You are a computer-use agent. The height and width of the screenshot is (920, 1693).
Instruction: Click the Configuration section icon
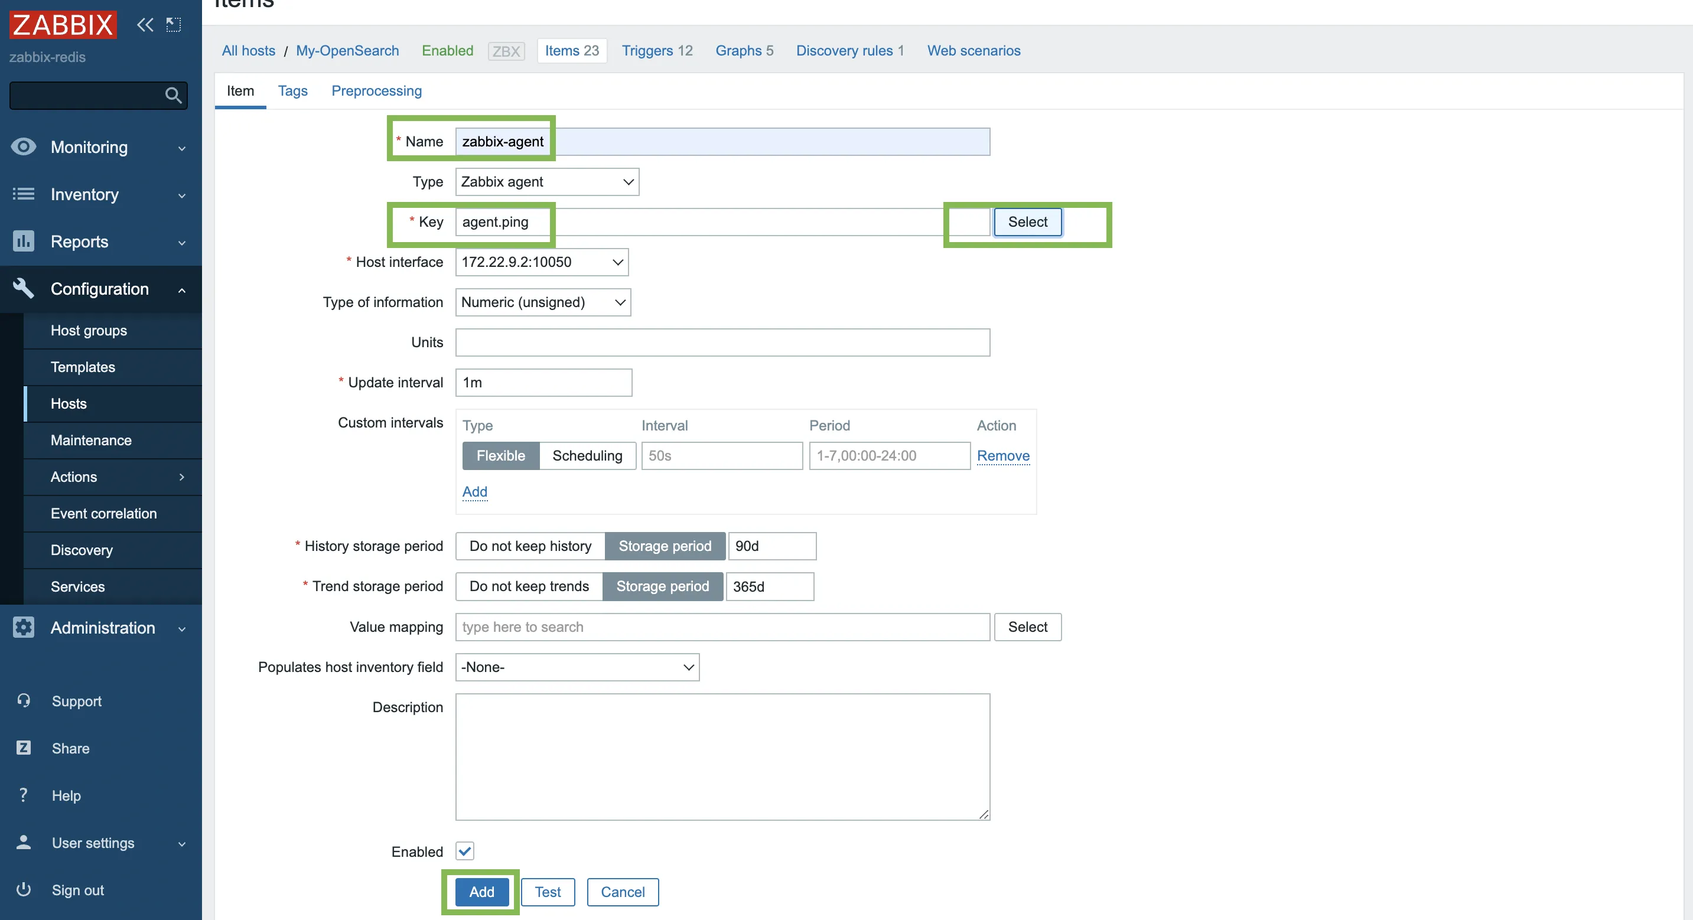coord(25,288)
